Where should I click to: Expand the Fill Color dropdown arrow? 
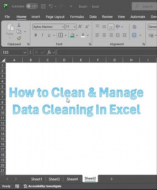click(77, 35)
